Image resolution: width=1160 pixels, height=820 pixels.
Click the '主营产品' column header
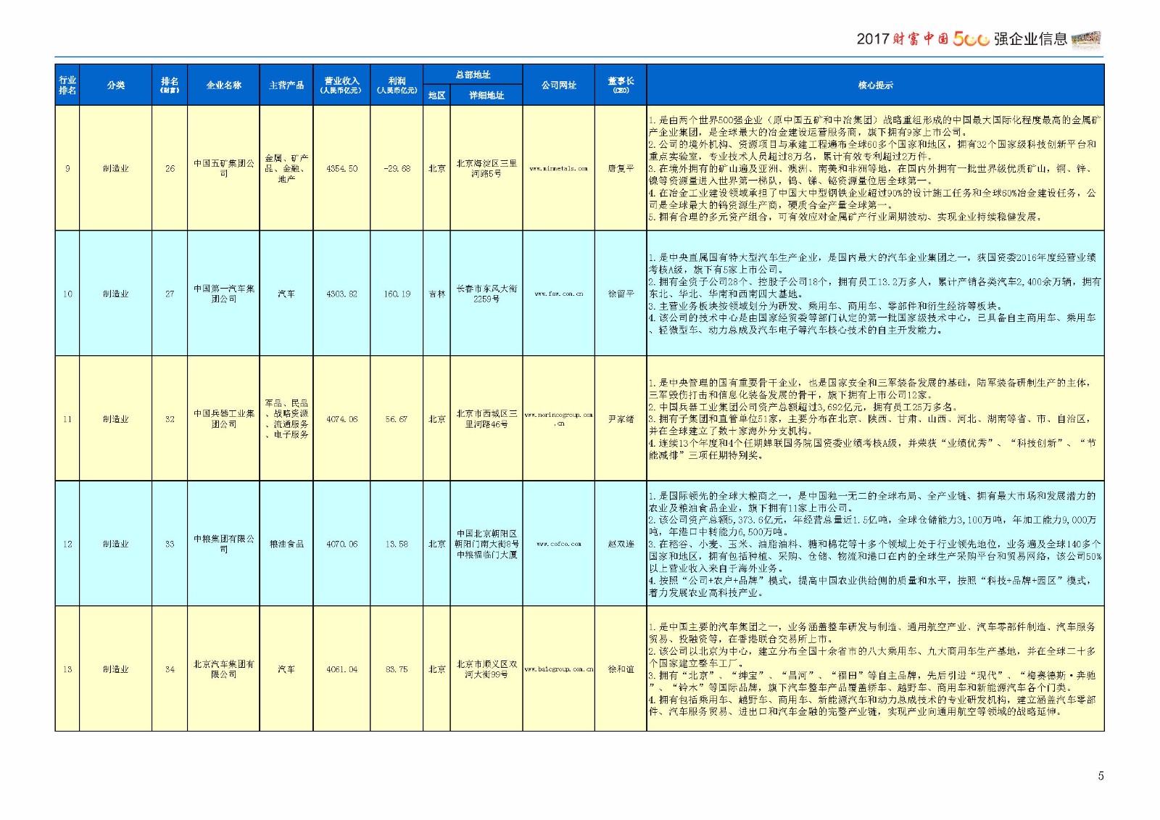coord(286,85)
